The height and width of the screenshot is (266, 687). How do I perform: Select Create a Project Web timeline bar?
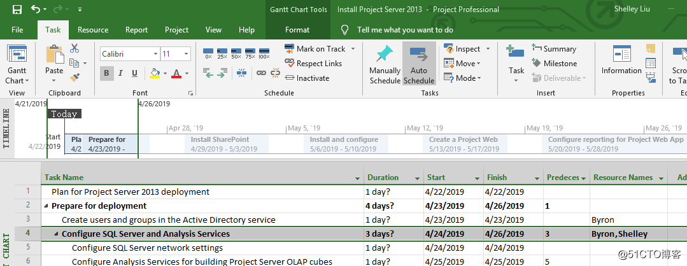coord(464,144)
